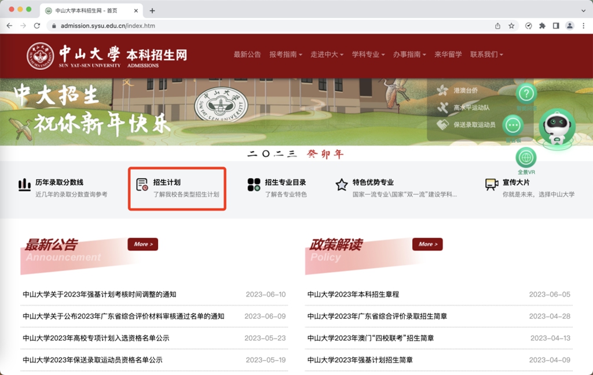Click the browser forward arrow
593x375 pixels.
pos(23,25)
